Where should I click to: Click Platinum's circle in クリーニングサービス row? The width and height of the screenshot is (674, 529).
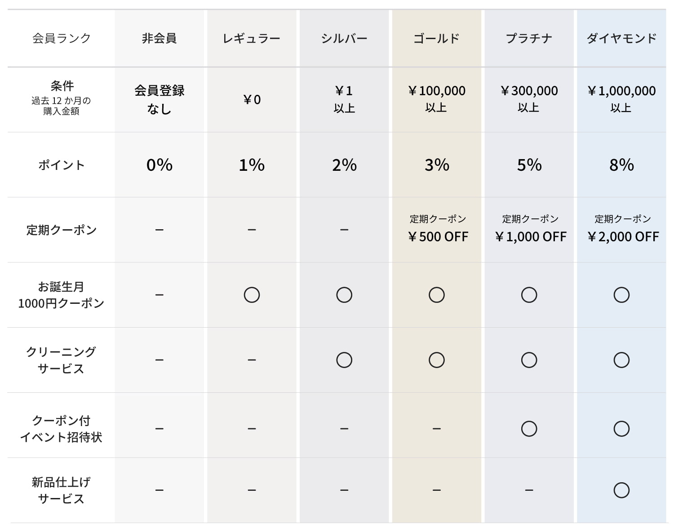click(x=529, y=360)
